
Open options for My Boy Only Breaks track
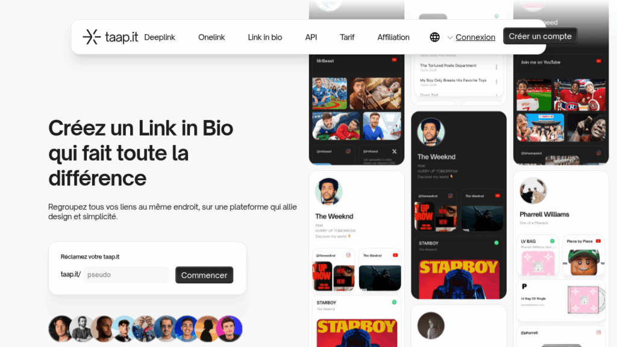coord(496,82)
